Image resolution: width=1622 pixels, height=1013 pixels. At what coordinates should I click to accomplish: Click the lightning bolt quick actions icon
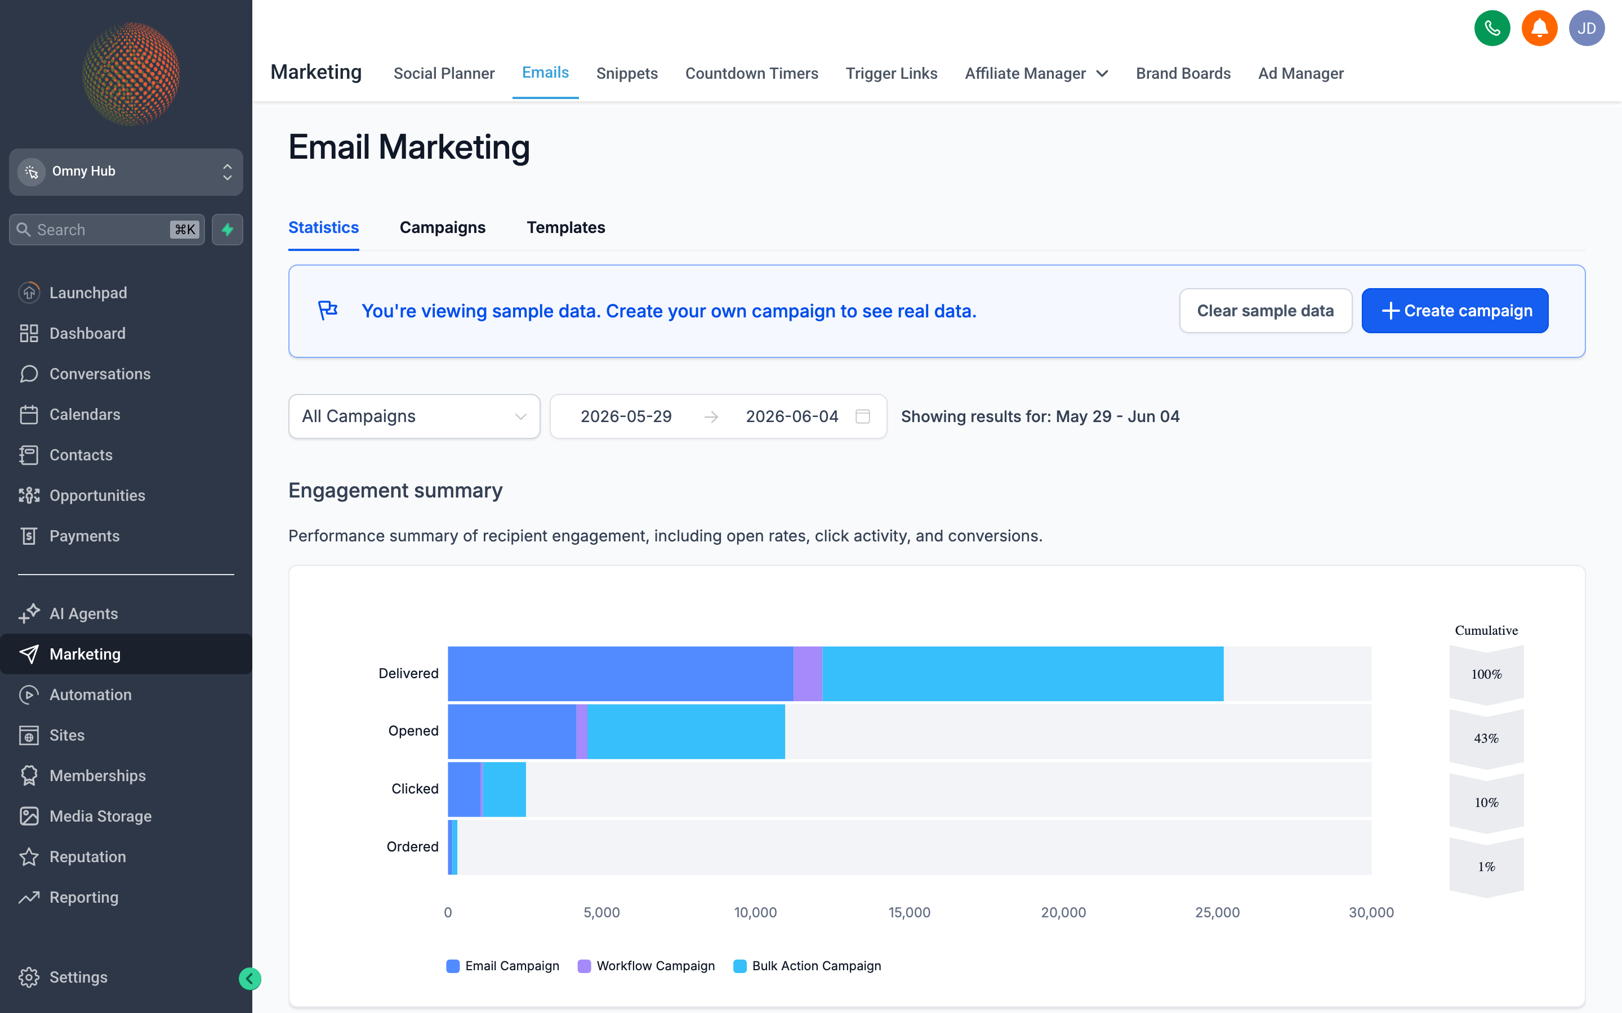[227, 230]
